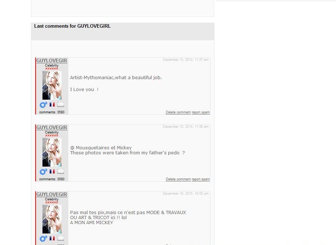Open GUYLOVEGIR username link in second comment
The width and height of the screenshot is (336, 245).
click(52, 127)
